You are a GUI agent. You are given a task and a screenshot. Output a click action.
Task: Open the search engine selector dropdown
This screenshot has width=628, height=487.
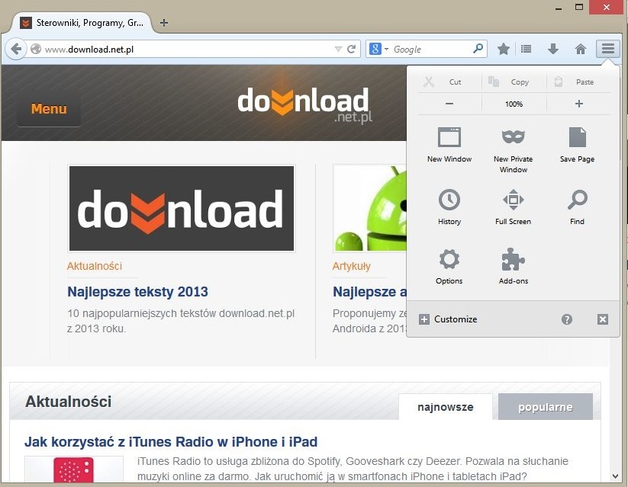click(x=378, y=50)
